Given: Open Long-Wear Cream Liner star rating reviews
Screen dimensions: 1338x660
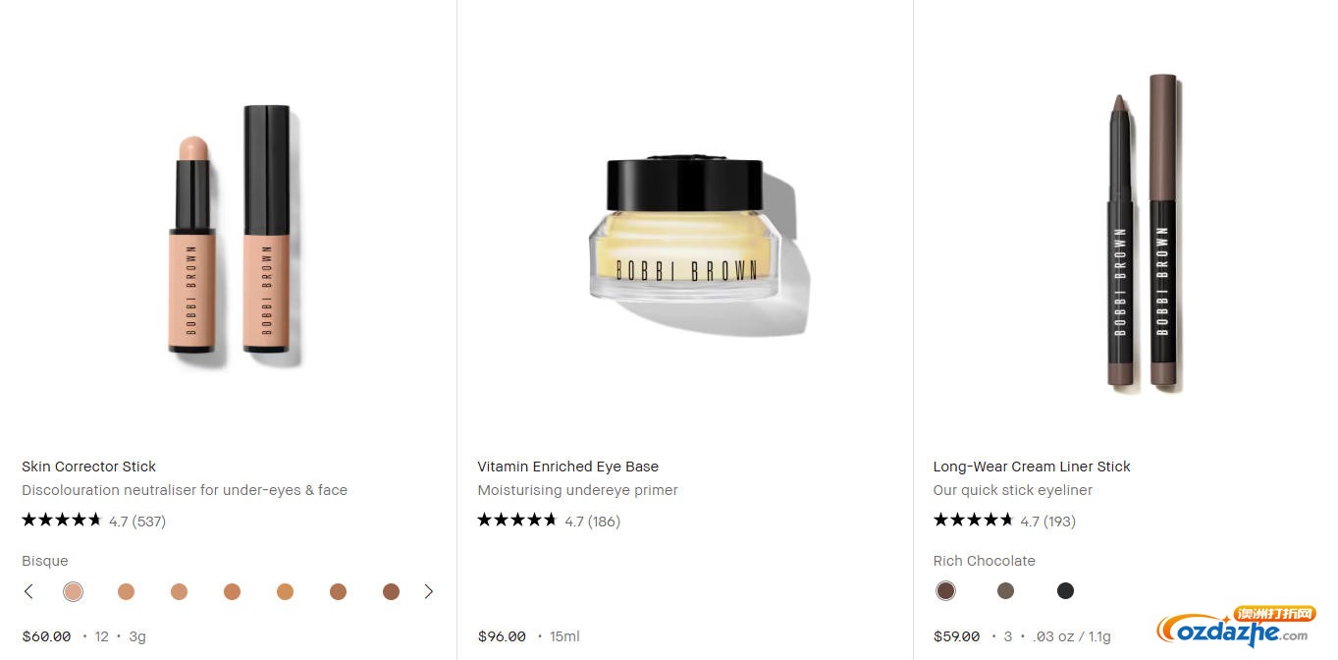Looking at the screenshot, I should pos(1004,521).
